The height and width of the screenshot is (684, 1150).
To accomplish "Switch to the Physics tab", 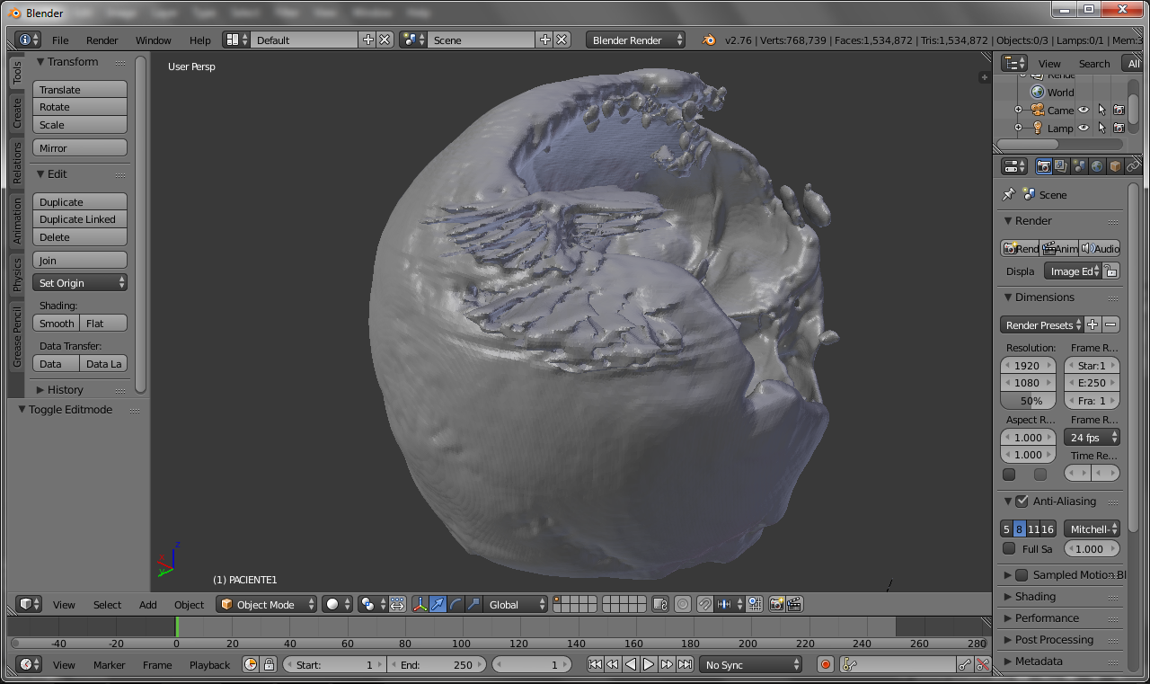I will pyautogui.click(x=17, y=275).
